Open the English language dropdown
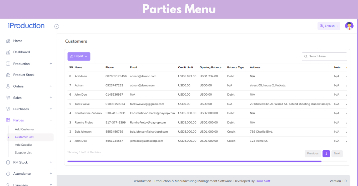358x186 pixels. [329, 26]
